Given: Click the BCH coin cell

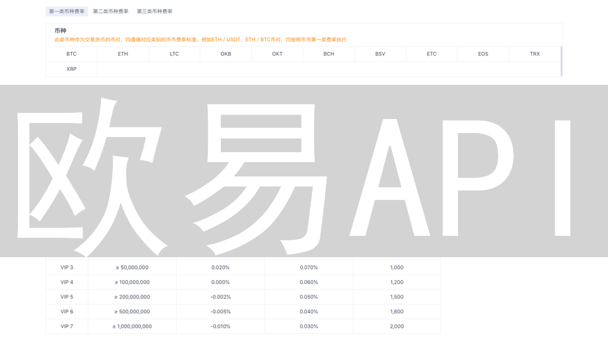Looking at the screenshot, I should click(329, 54).
